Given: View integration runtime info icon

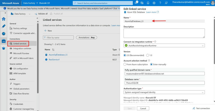Looking at the screenshot, I should point(155,42).
